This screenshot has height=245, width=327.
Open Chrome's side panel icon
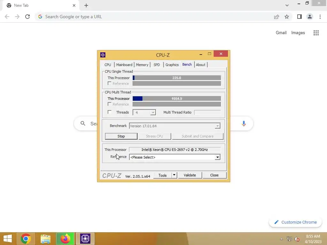pyautogui.click(x=300, y=17)
